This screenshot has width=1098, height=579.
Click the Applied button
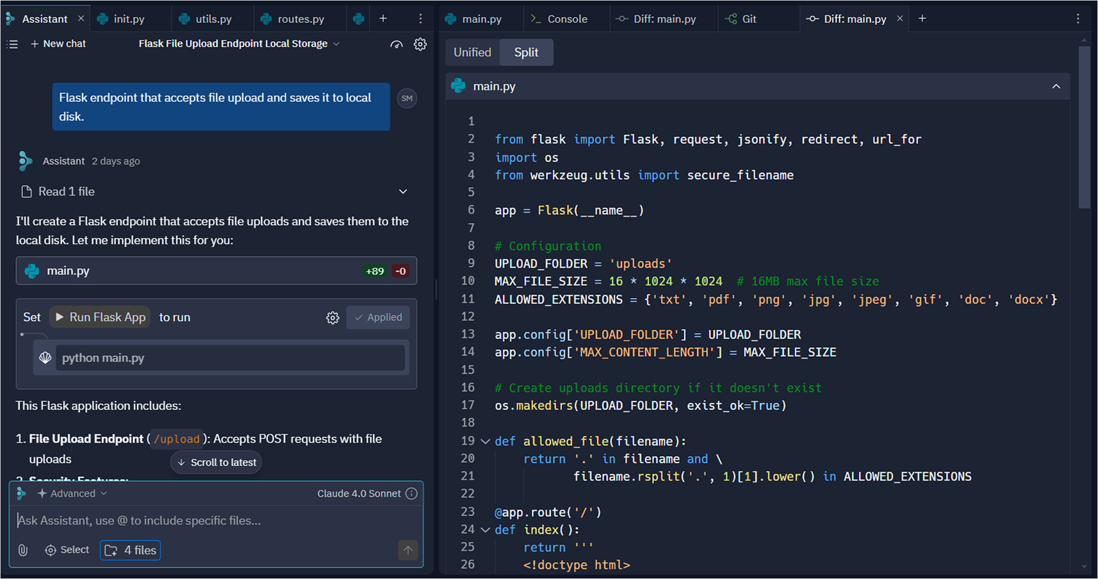(x=378, y=318)
